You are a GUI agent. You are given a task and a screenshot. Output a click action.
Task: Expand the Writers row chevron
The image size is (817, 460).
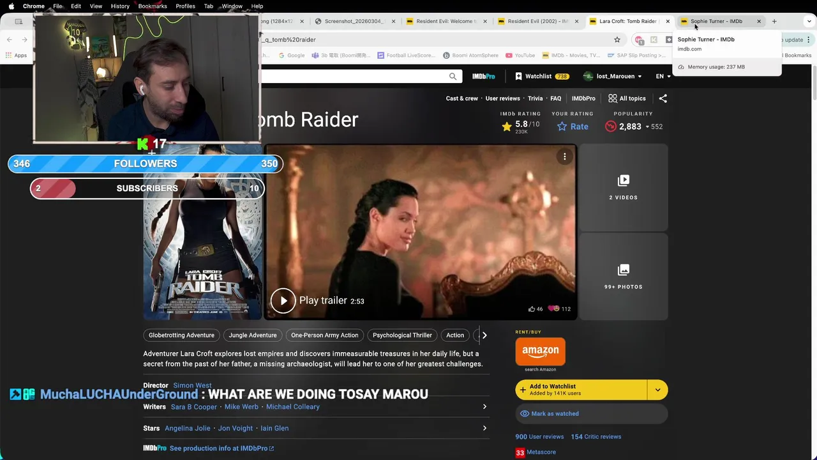point(484,406)
